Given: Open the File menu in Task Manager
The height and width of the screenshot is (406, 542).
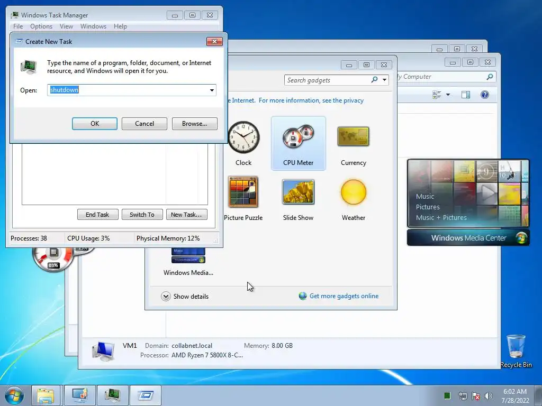Looking at the screenshot, I should [18, 26].
